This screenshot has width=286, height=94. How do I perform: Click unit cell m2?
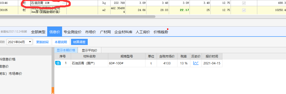click(x=104, y=10)
